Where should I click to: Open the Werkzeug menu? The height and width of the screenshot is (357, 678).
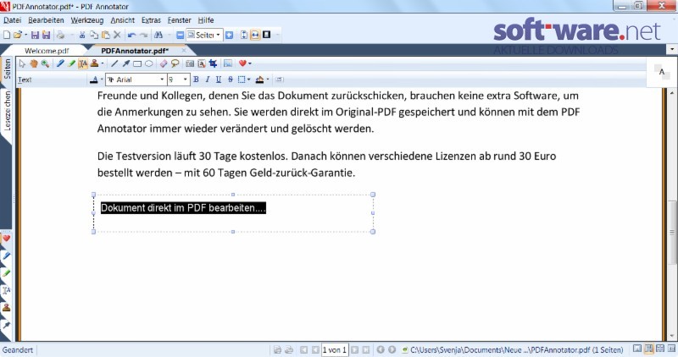[87, 20]
